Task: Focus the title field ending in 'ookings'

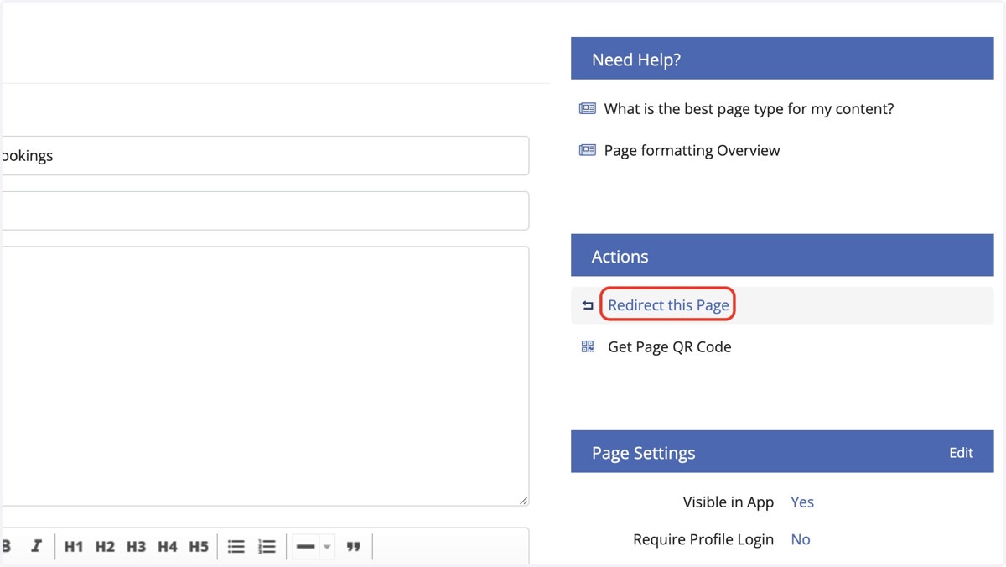Action: [264, 156]
